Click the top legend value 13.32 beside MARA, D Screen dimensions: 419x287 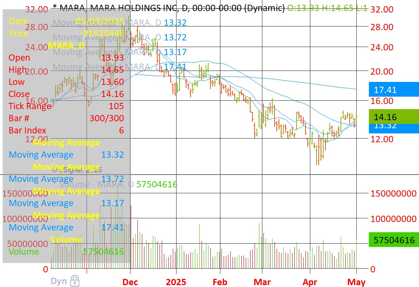click(175, 23)
